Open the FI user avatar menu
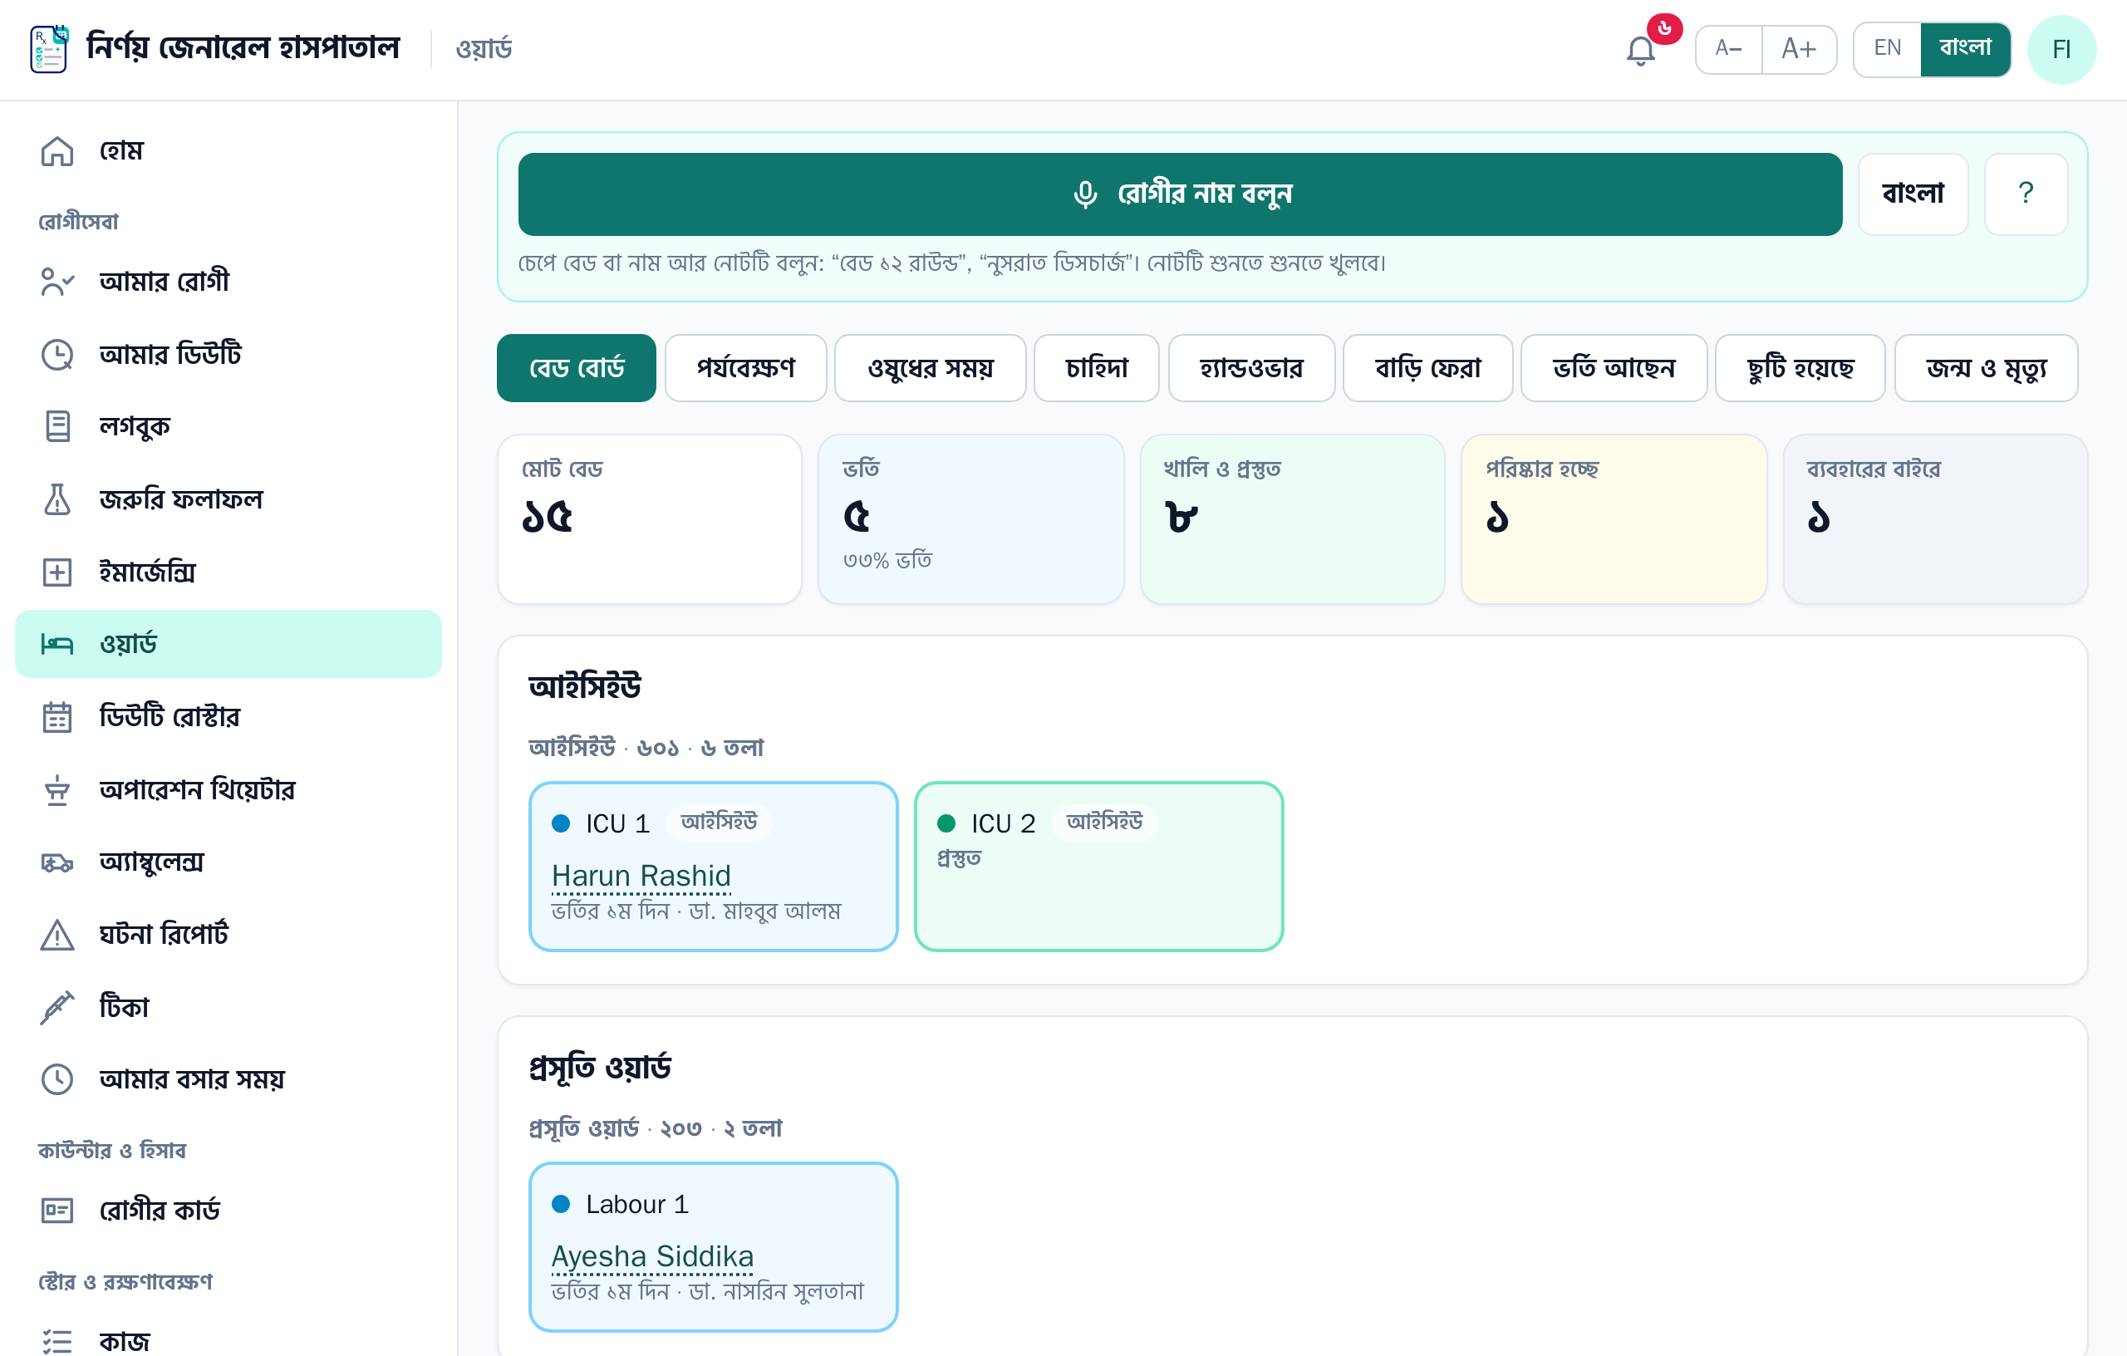This screenshot has height=1356, width=2127. coord(2061,50)
